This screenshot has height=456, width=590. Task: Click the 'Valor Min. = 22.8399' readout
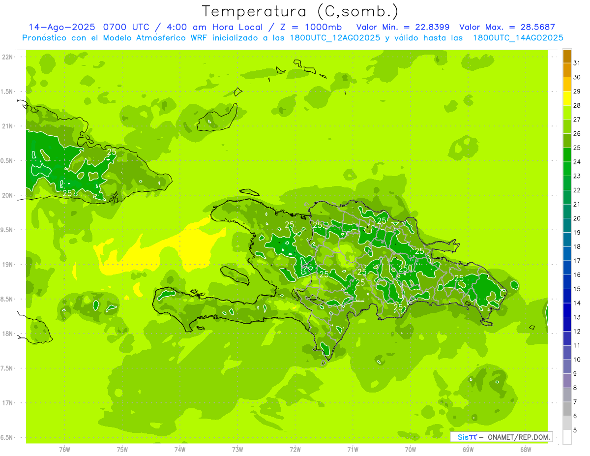[x=403, y=27]
